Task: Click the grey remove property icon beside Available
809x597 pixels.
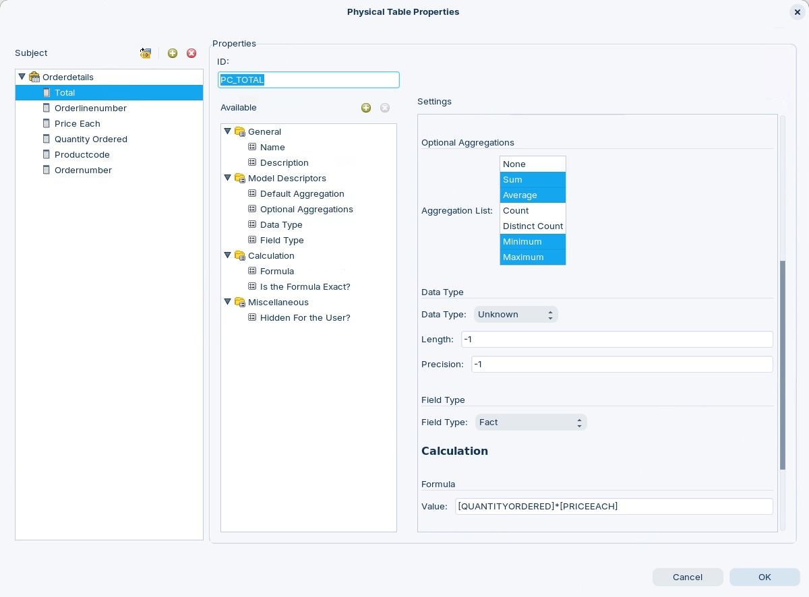Action: click(x=385, y=108)
